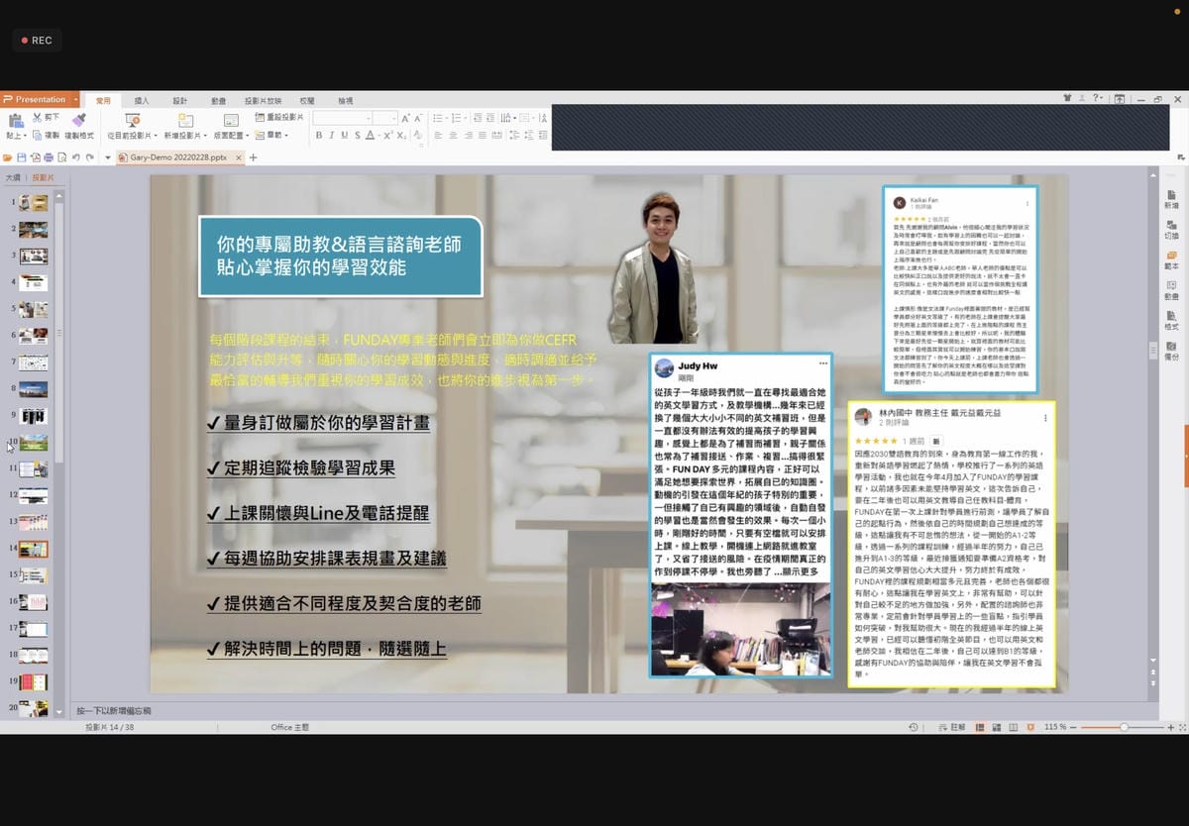Select slide 1 thumbnail

pos(33,203)
